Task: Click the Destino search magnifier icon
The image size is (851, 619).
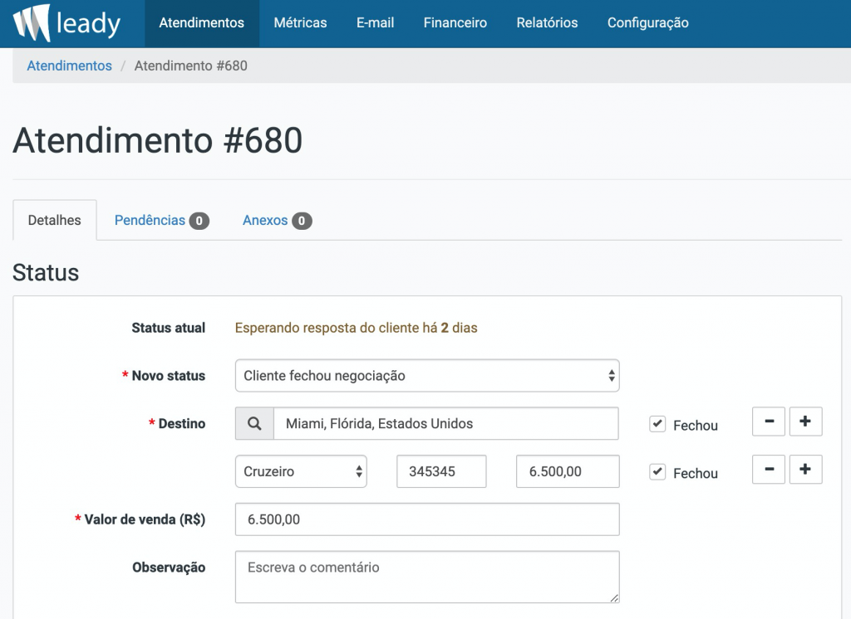Action: [254, 423]
